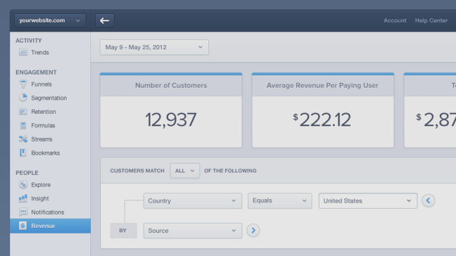The image size is (456, 256).
Task: Click the Retention grid icon
Action: pyautogui.click(x=23, y=111)
